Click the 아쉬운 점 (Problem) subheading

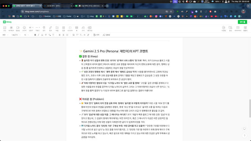coord(92,99)
